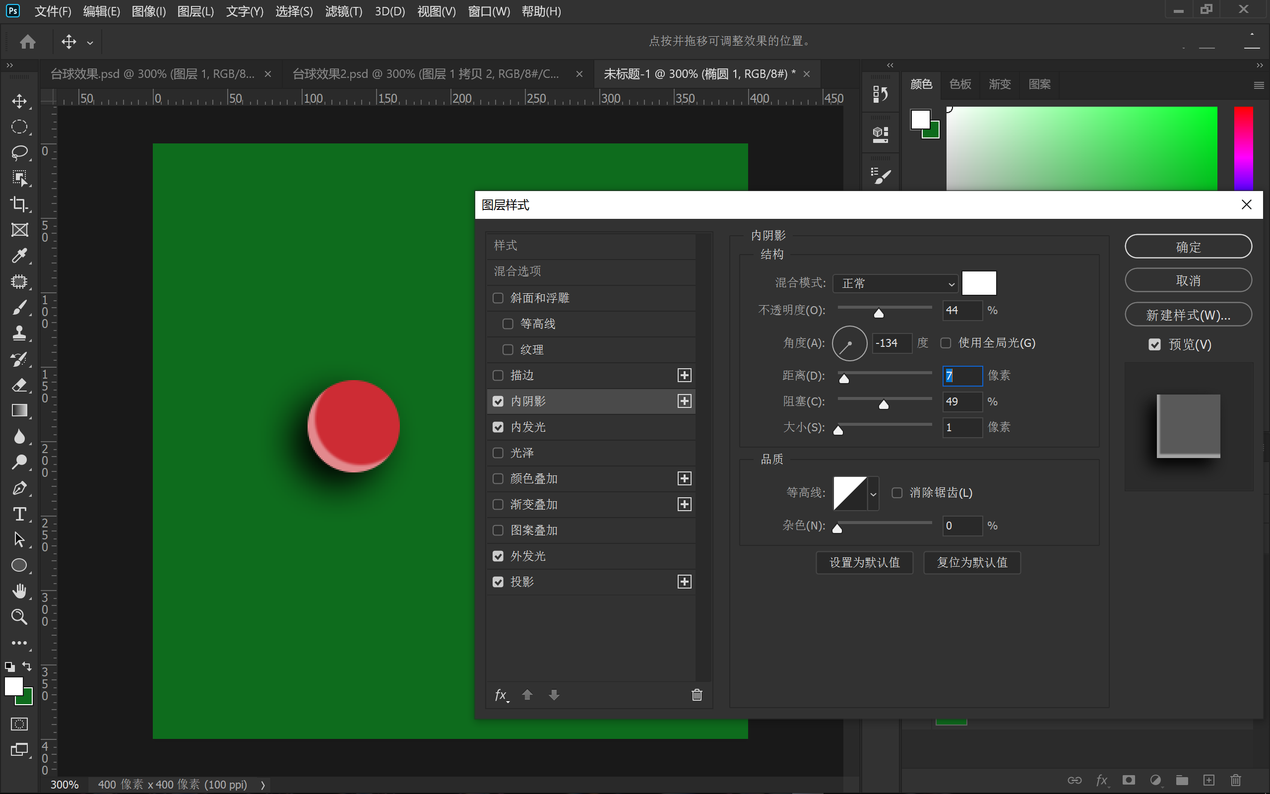Select the Path Selection arrow tool

19,539
